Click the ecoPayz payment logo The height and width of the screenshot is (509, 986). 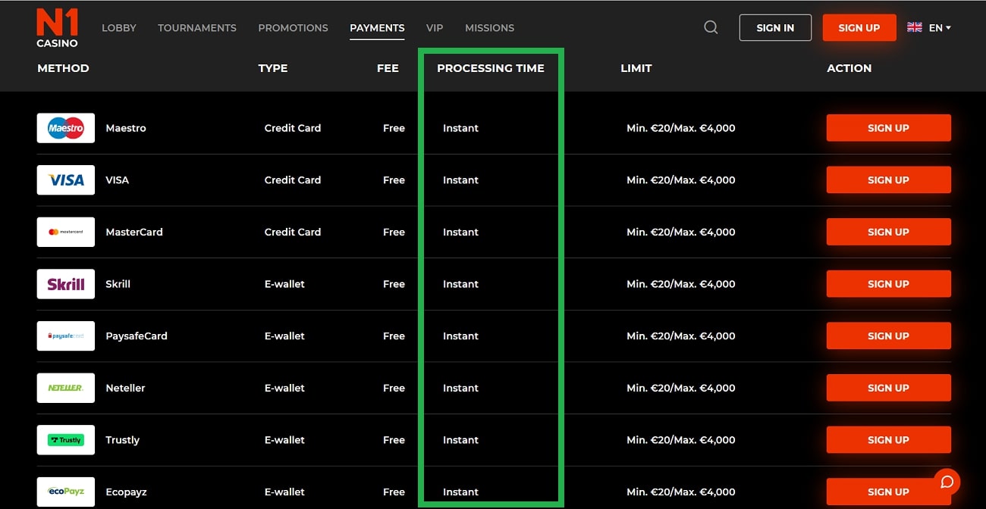pos(66,492)
